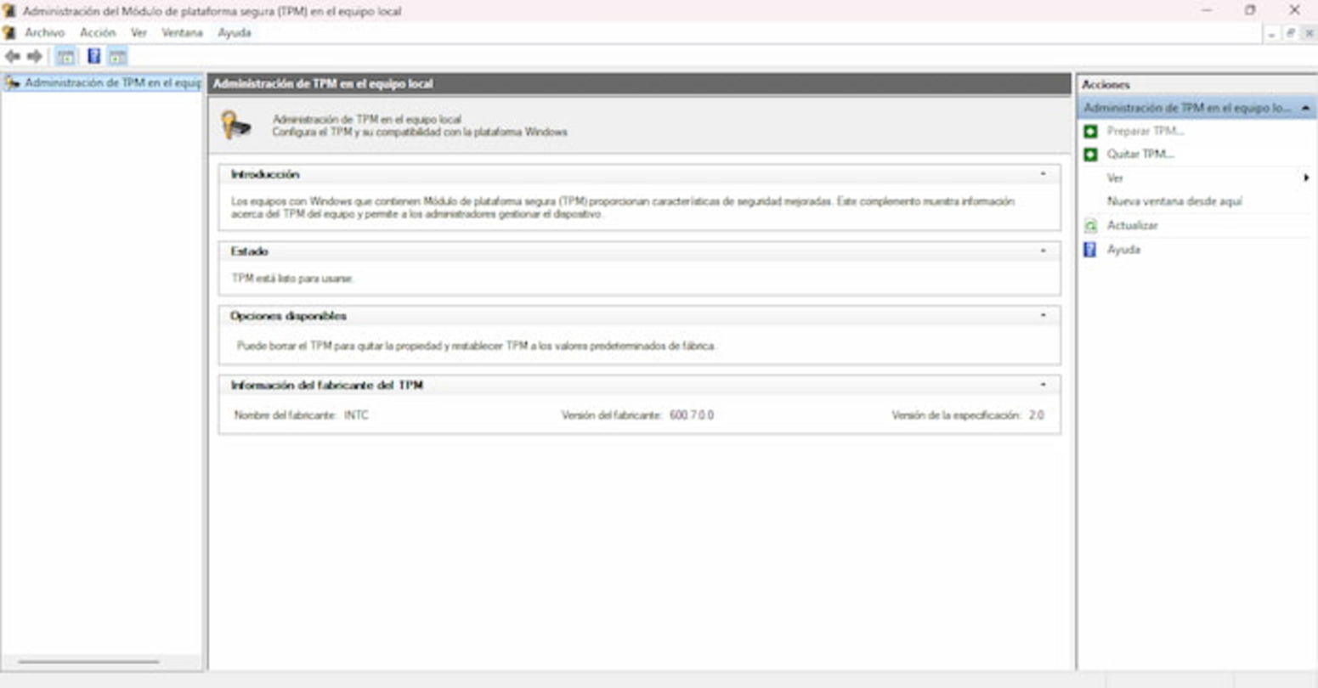Open the Ventana menu
Viewport: 1318px width, 688px height.
coord(182,32)
